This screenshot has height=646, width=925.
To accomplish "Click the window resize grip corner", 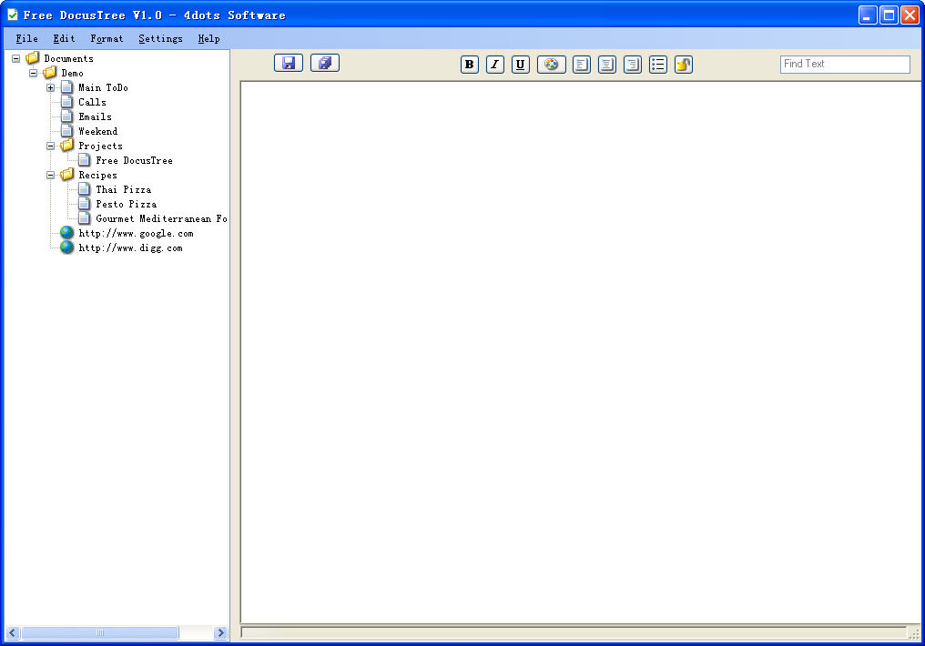I will [914, 633].
